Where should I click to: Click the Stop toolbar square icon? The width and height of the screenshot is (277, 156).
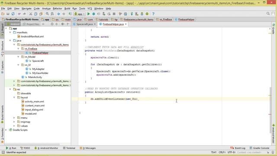point(114,14)
